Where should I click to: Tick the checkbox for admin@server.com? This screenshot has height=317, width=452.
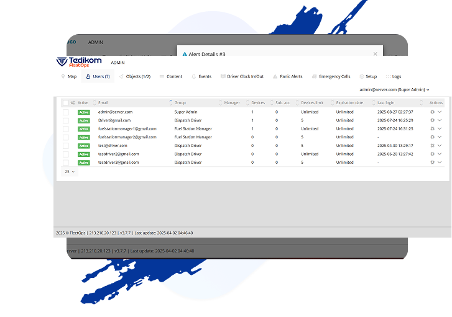pyautogui.click(x=66, y=112)
